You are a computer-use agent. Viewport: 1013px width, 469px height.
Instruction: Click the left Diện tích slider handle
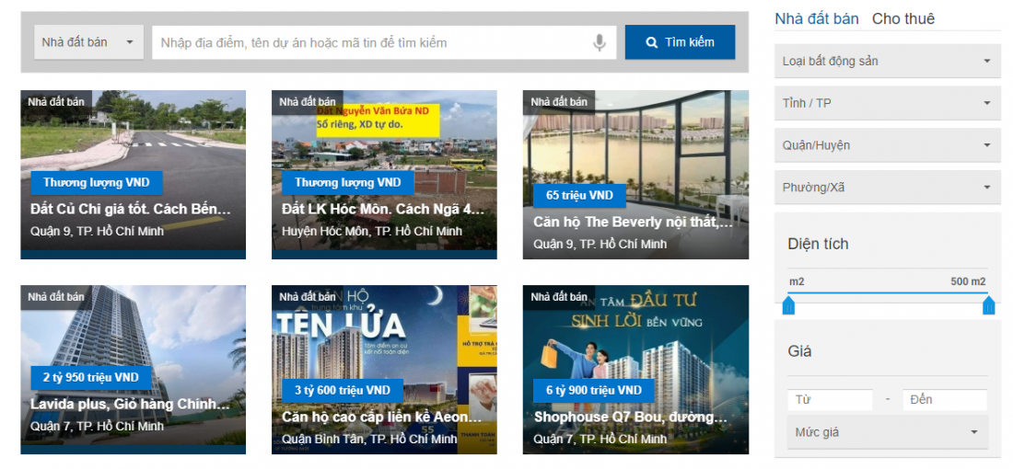point(788,305)
